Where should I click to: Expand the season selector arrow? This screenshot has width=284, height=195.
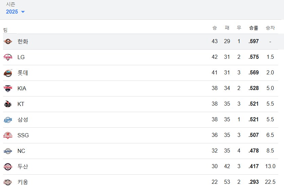pyautogui.click(x=23, y=12)
